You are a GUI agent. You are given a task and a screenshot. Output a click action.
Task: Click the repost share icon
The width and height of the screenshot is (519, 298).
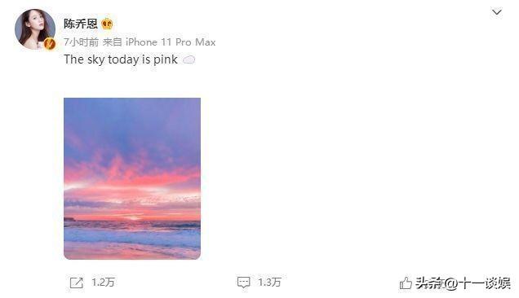[x=77, y=283]
